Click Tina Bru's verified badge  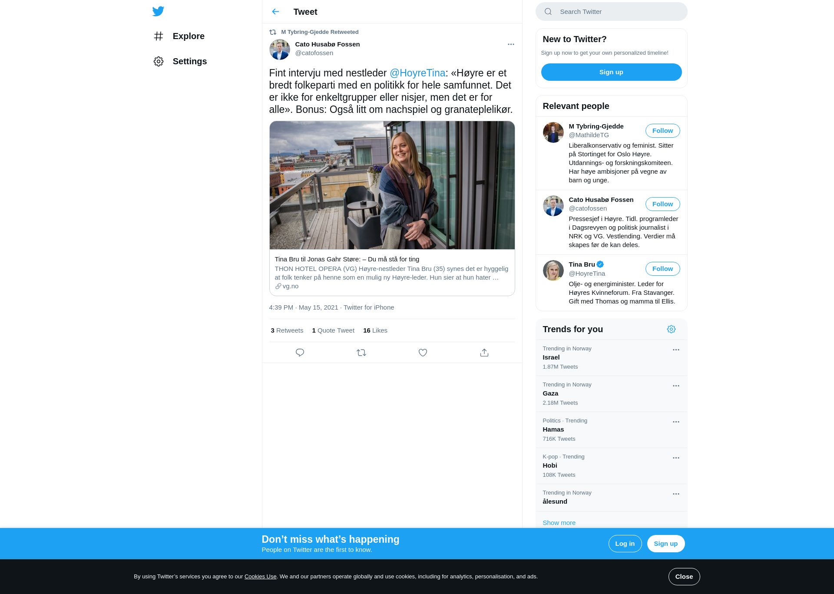pyautogui.click(x=600, y=264)
